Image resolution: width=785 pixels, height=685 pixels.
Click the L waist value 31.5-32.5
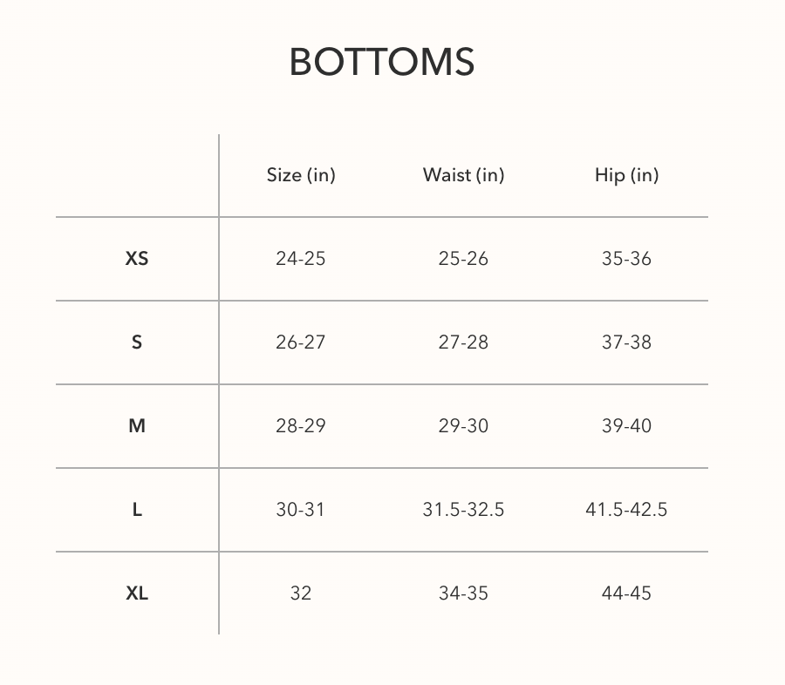click(x=463, y=510)
